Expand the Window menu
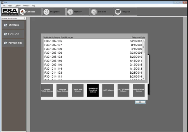 pyautogui.click(x=26, y=6)
